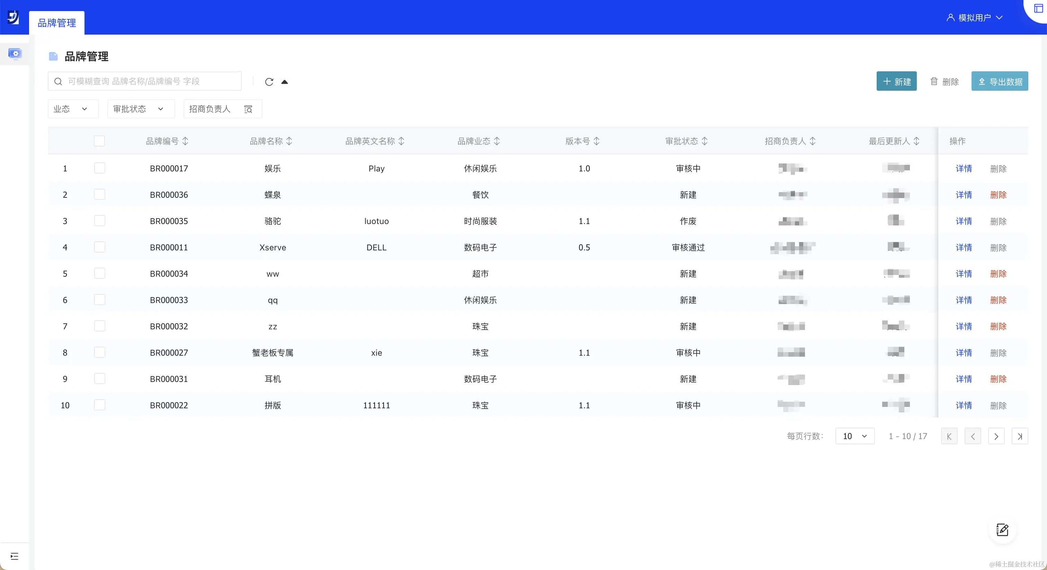Viewport: 1047px width, 570px height.
Task: Select checkbox for row BR000011 Xserve
Action: 99,247
